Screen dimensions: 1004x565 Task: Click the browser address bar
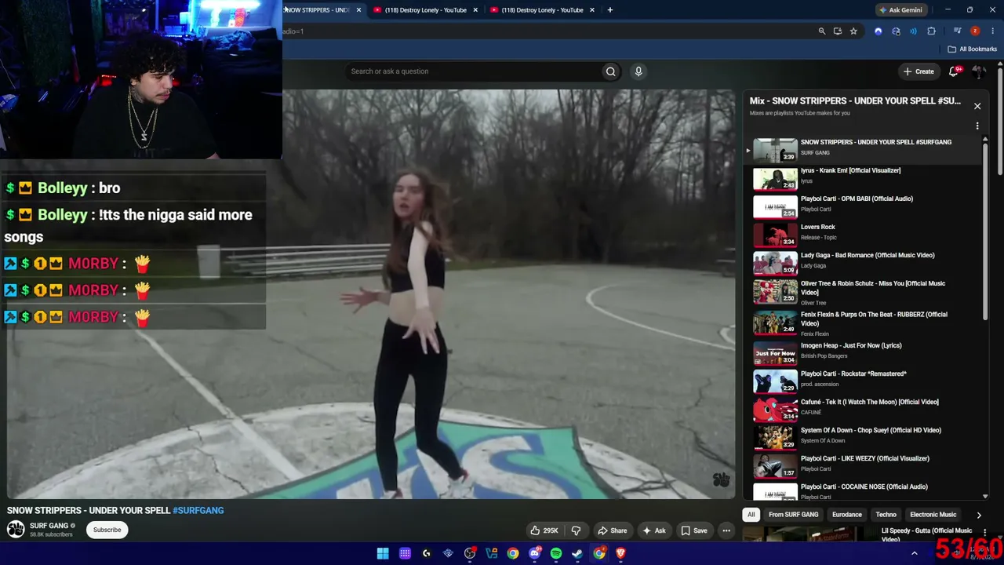click(549, 31)
